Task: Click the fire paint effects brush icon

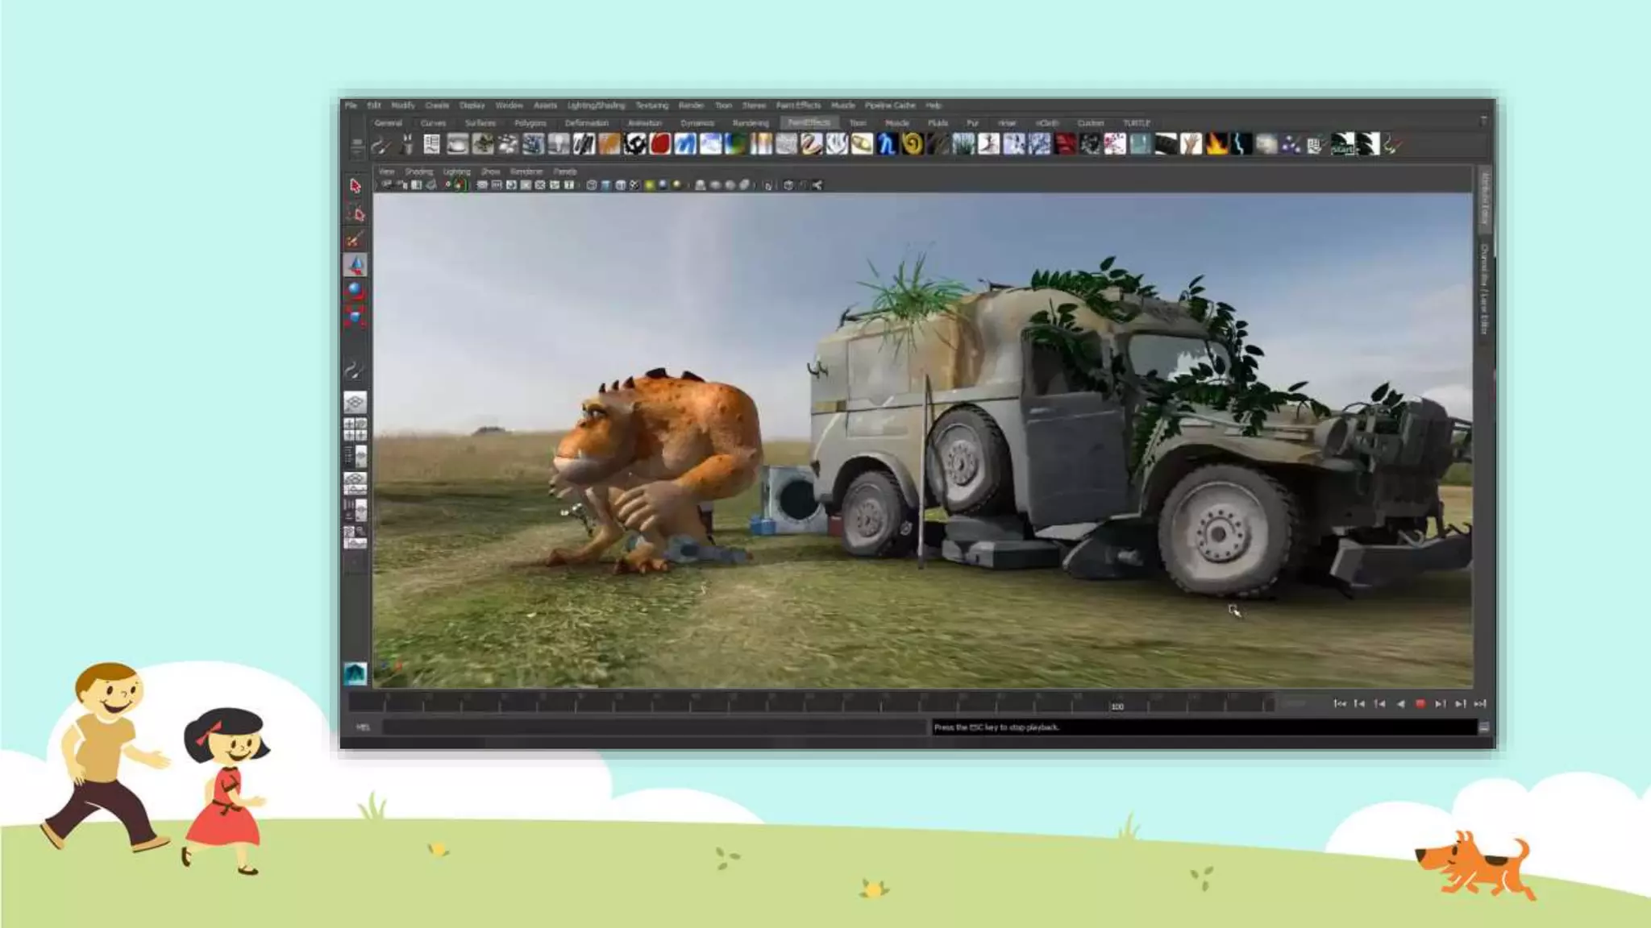Action: tap(1216, 144)
